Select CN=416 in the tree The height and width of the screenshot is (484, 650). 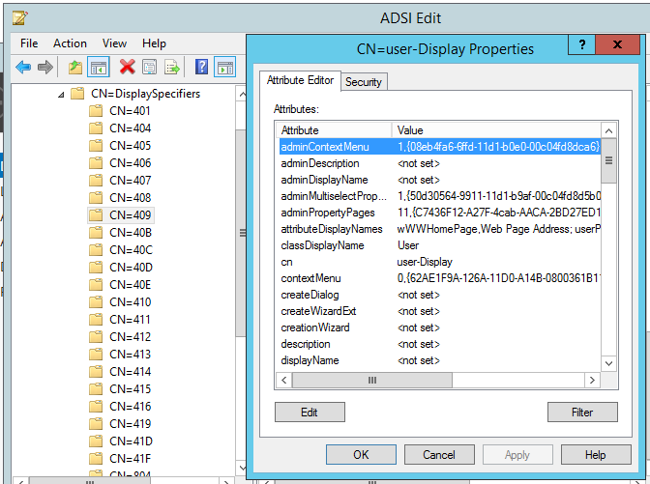tap(131, 407)
